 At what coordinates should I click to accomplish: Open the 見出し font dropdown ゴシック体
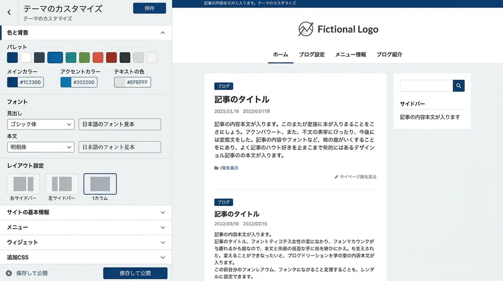pyautogui.click(x=41, y=124)
